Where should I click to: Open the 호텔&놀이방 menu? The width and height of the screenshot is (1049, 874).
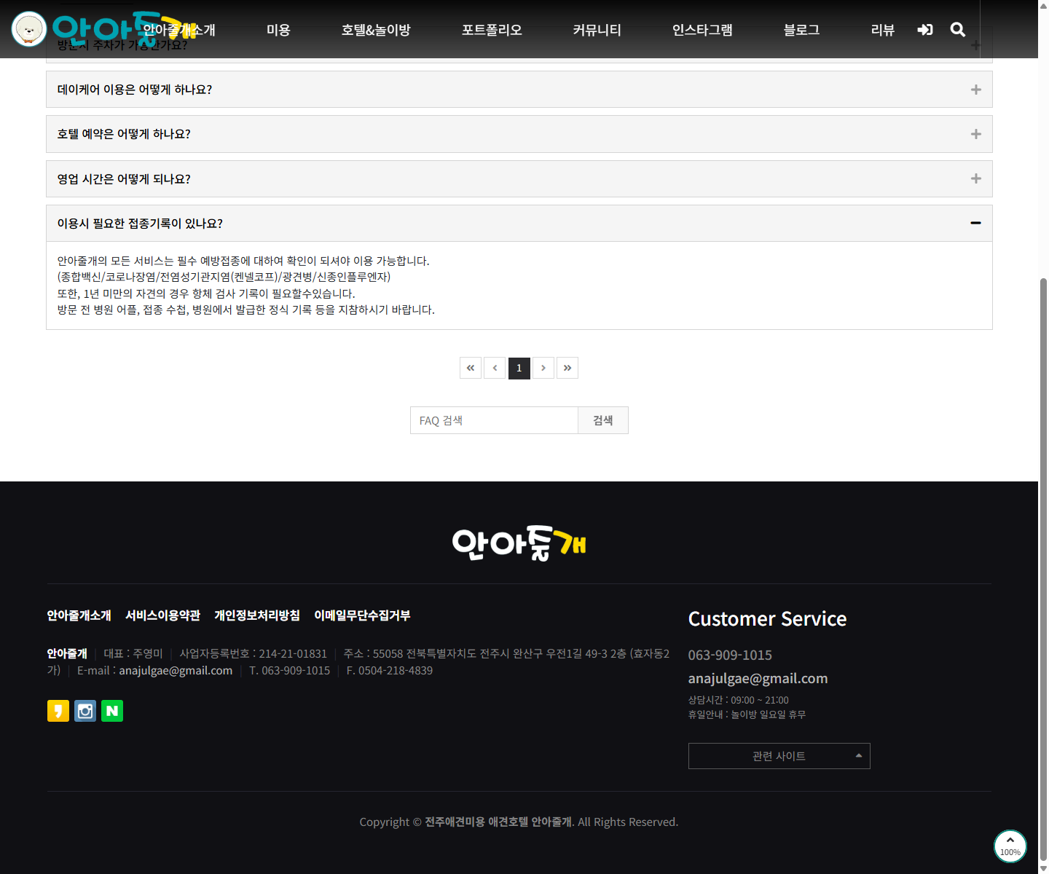pyautogui.click(x=376, y=30)
